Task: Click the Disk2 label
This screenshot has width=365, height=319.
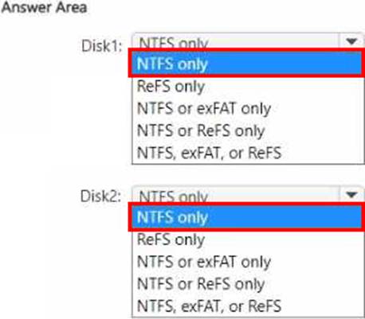Action: tap(101, 196)
